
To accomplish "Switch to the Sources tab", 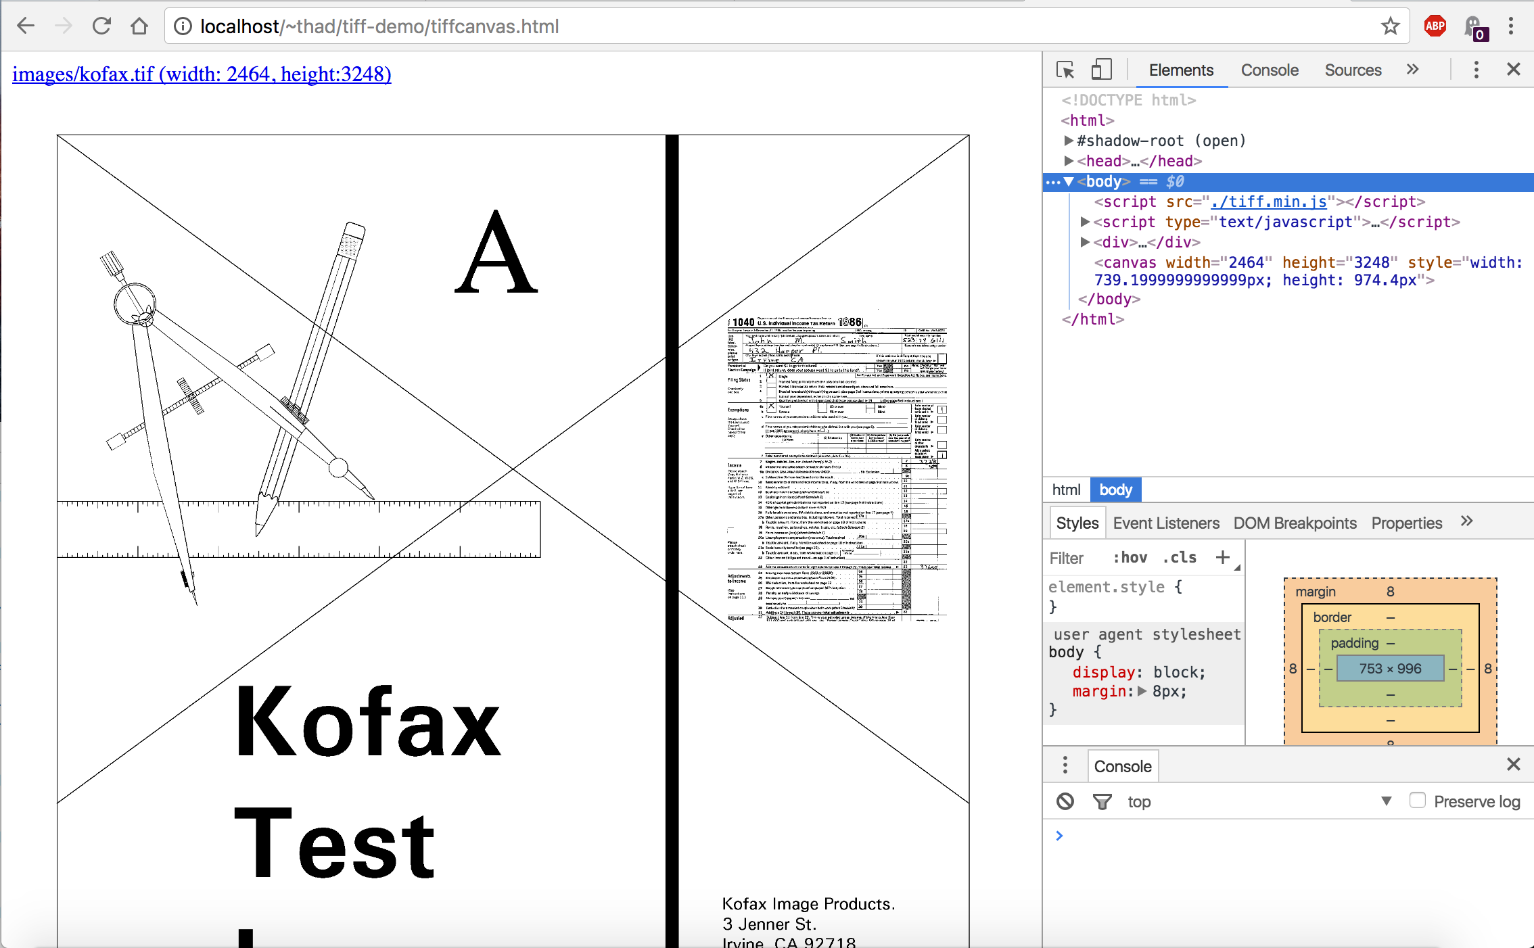I will click(1353, 70).
